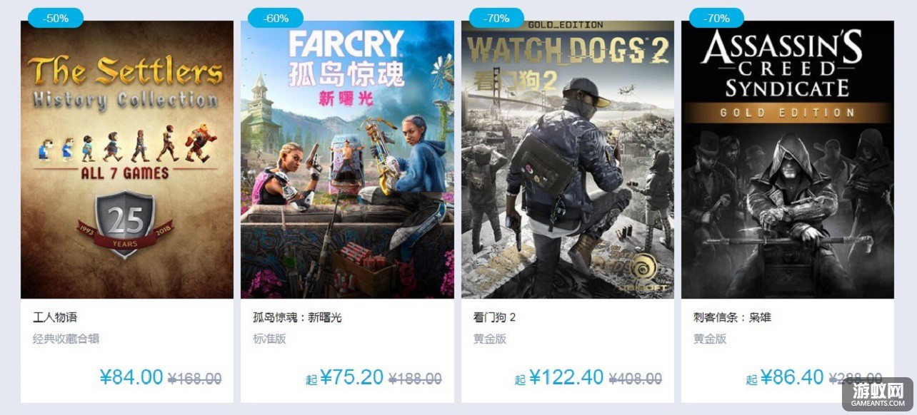The width and height of the screenshot is (917, 415).
Task: Click the ¥84.00 sale price
Action: [x=131, y=377]
